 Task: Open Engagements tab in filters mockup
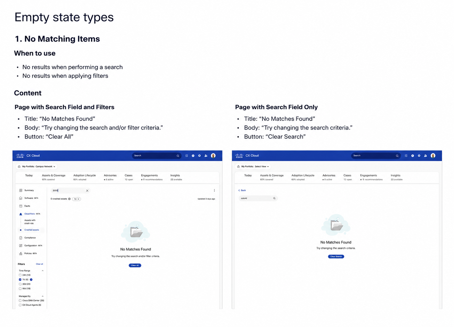pyautogui.click(x=152, y=177)
